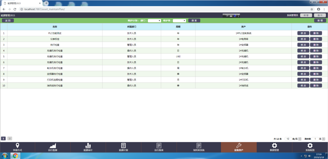Expand the 维护项 maintenance item dropdown
This screenshot has height=159, width=328.
click(179, 21)
